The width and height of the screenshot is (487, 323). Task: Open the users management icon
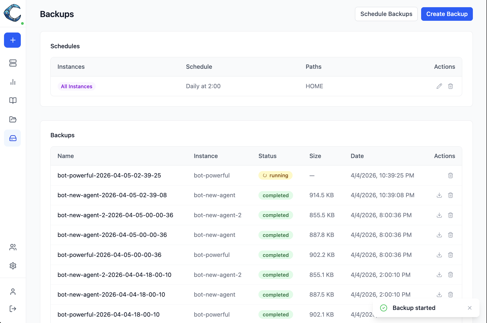[x=12, y=247]
